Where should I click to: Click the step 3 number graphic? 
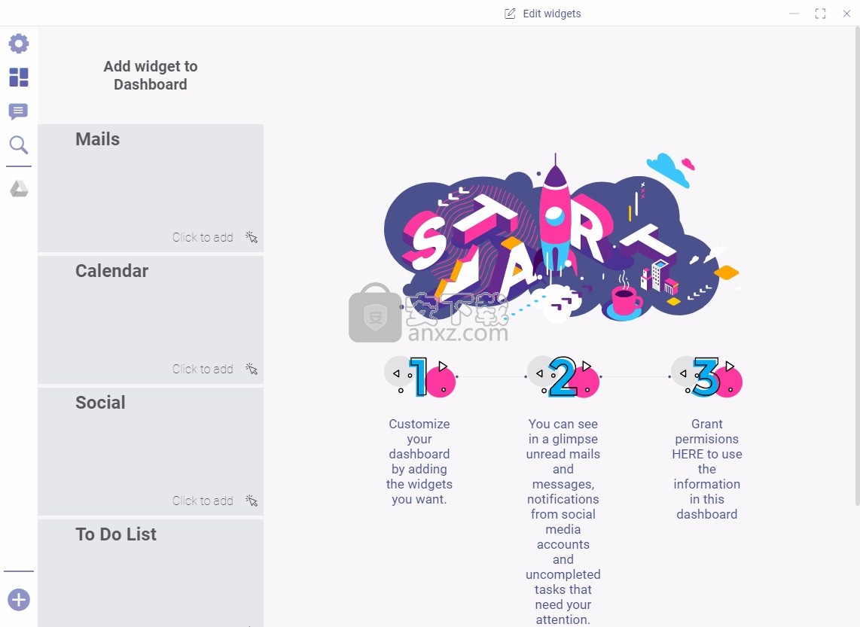pyautogui.click(x=707, y=376)
